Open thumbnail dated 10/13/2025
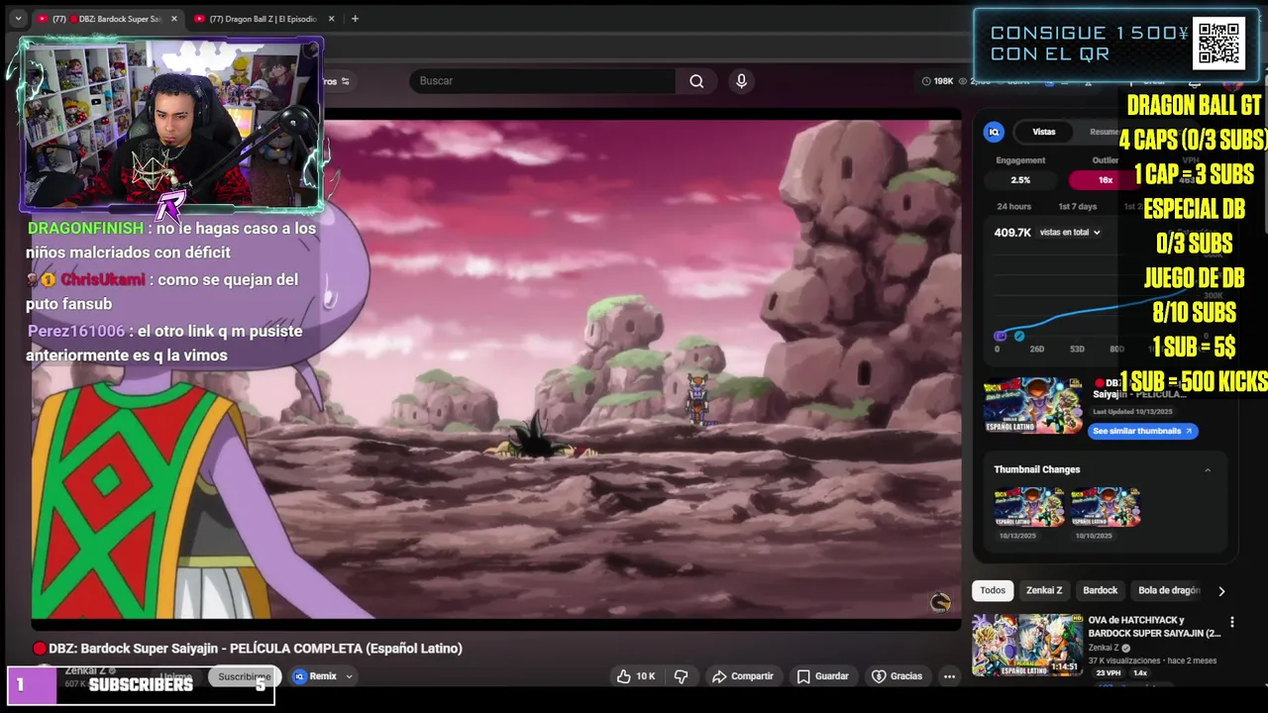This screenshot has width=1268, height=713. coord(1028,508)
